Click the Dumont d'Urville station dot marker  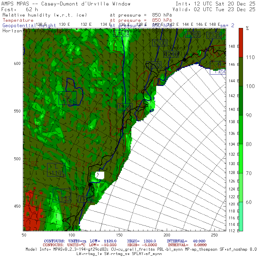(184, 60)
